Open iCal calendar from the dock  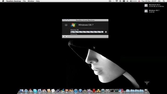(x=44, y=91)
